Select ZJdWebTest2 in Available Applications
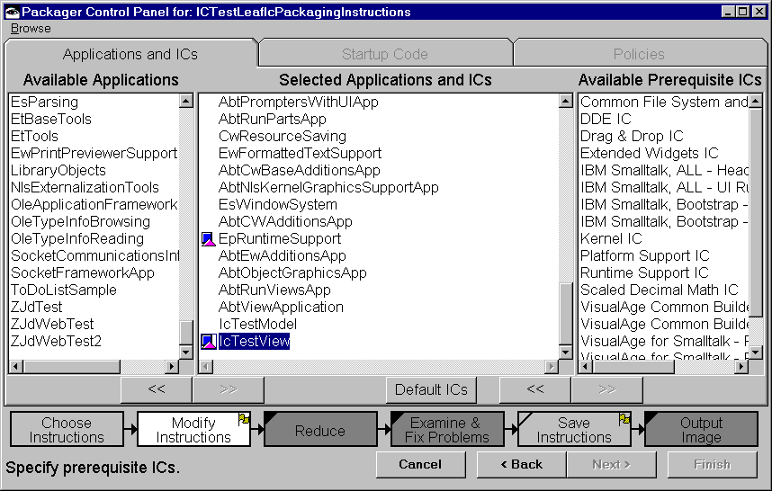This screenshot has height=491, width=772. [56, 342]
